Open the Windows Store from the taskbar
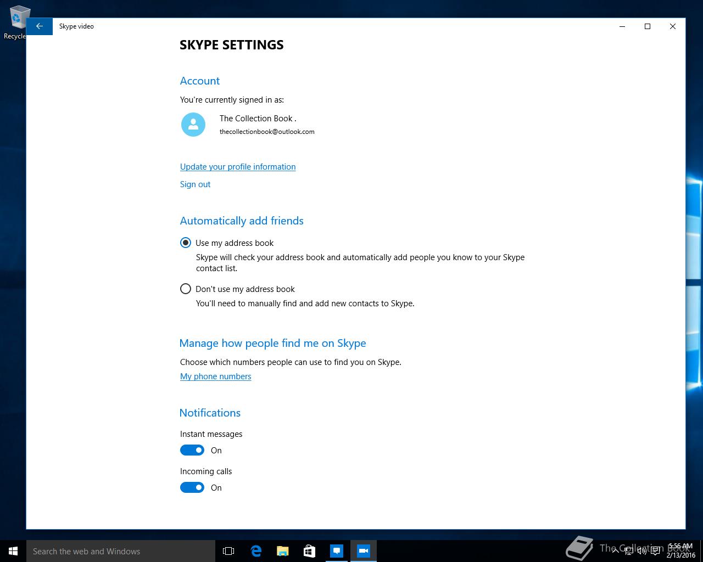This screenshot has height=562, width=703. point(310,551)
